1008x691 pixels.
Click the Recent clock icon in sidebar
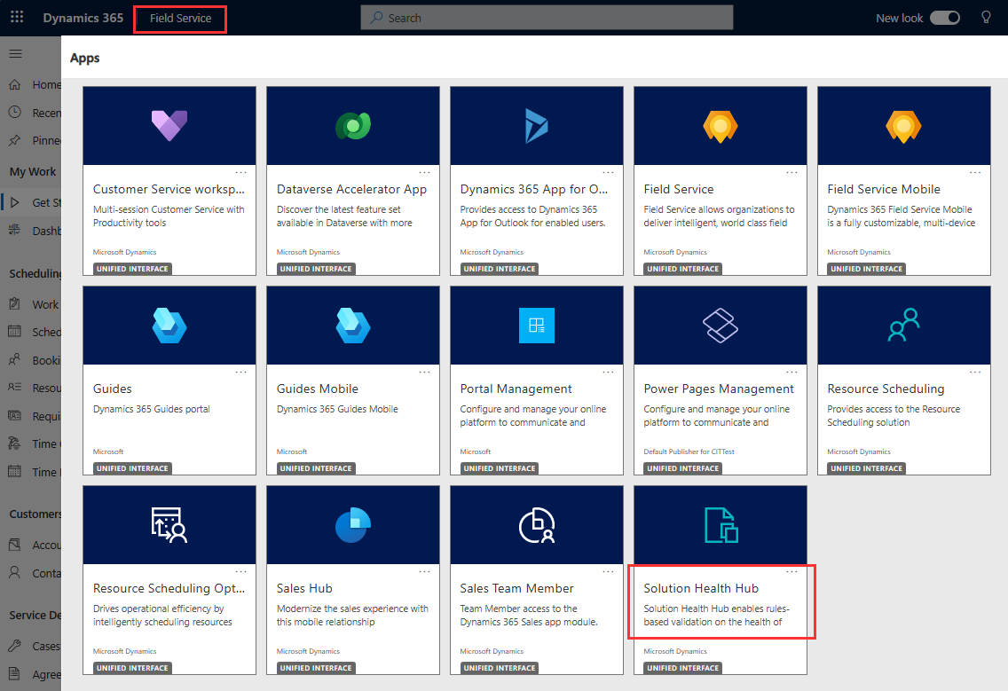click(x=15, y=113)
